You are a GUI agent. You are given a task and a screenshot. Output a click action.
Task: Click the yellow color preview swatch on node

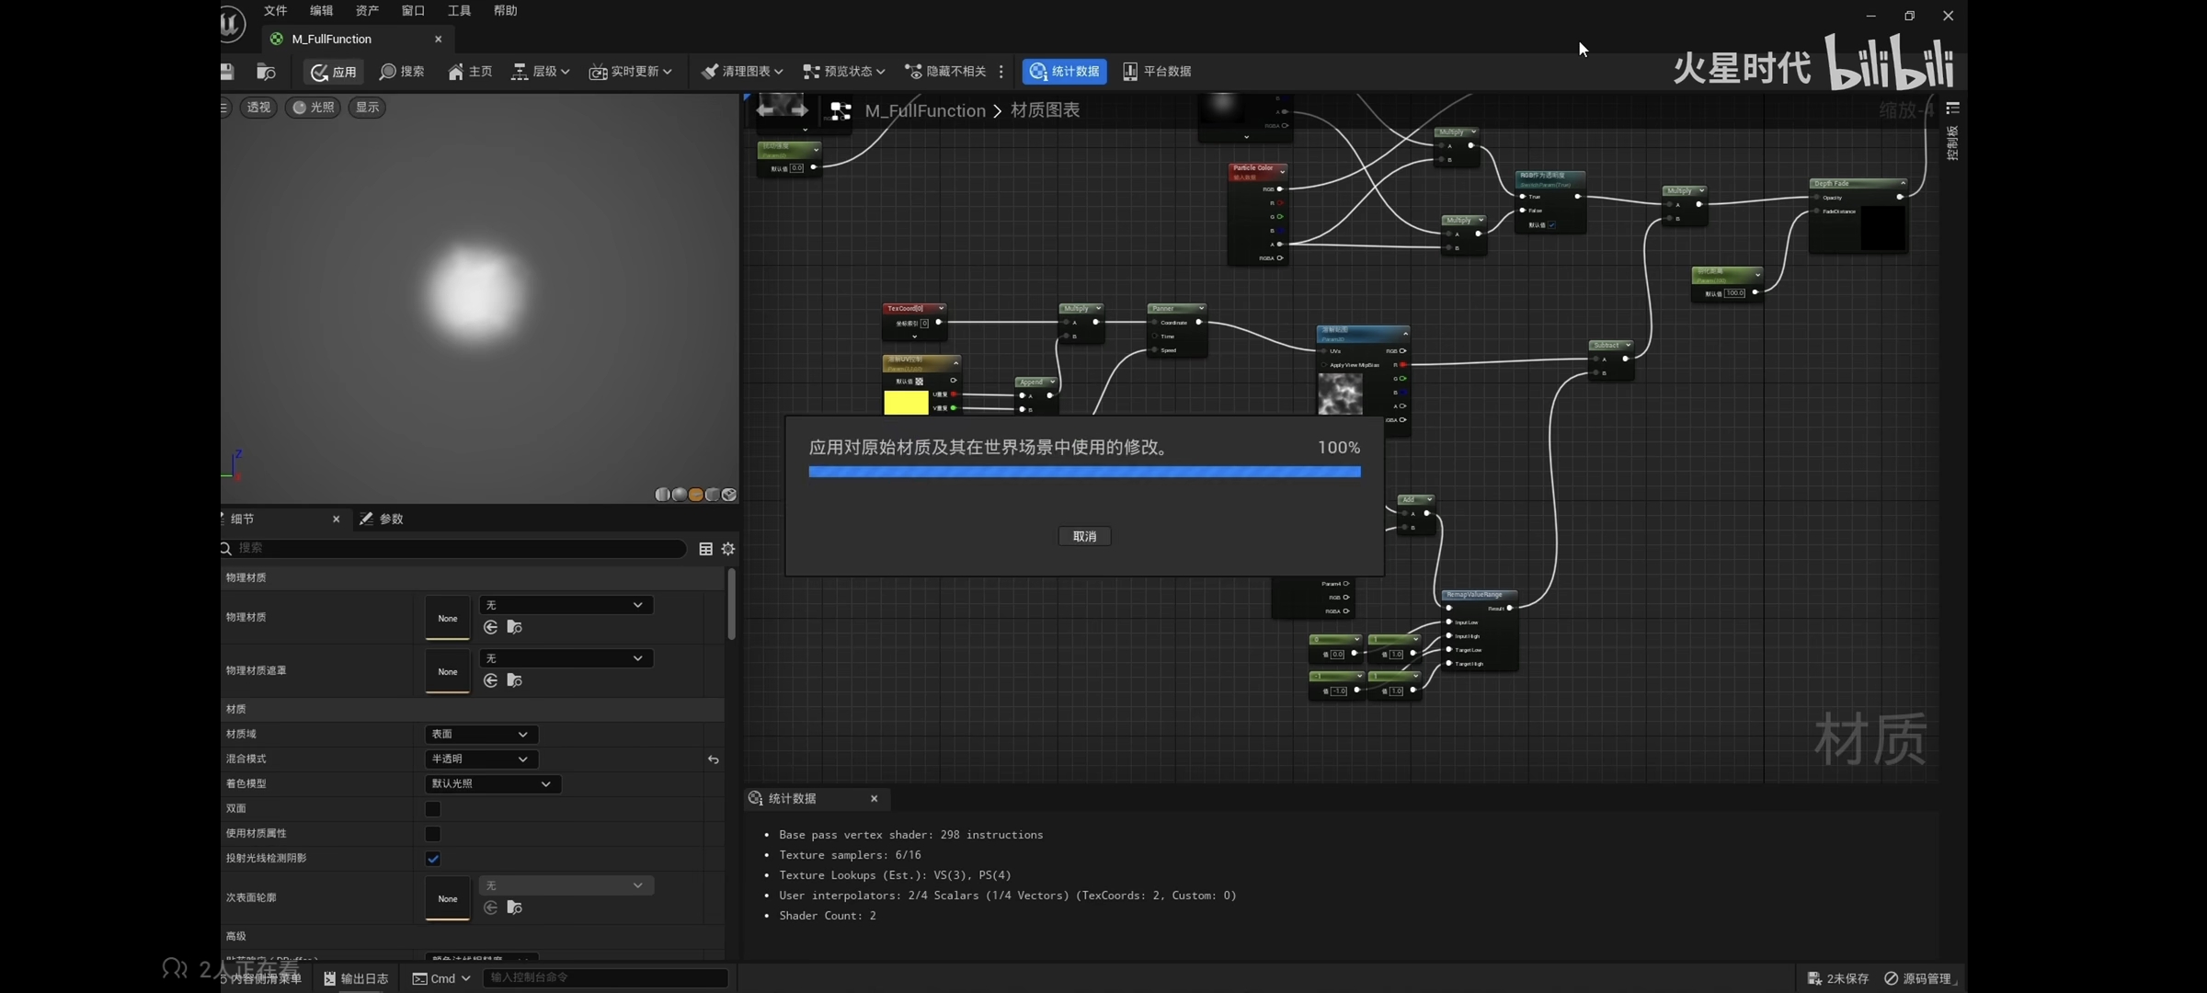click(x=906, y=403)
